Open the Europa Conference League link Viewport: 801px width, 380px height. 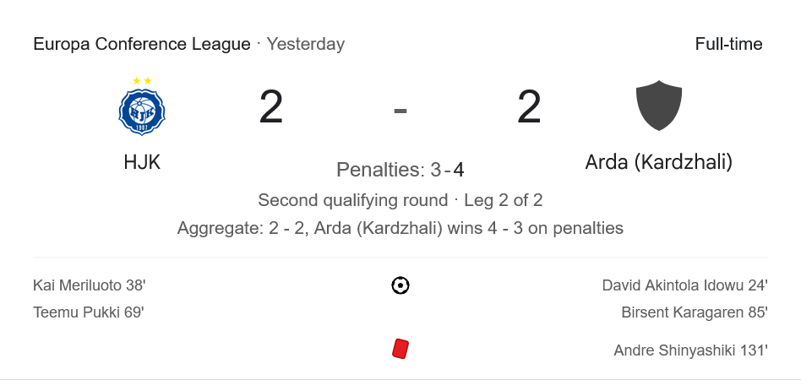142,44
